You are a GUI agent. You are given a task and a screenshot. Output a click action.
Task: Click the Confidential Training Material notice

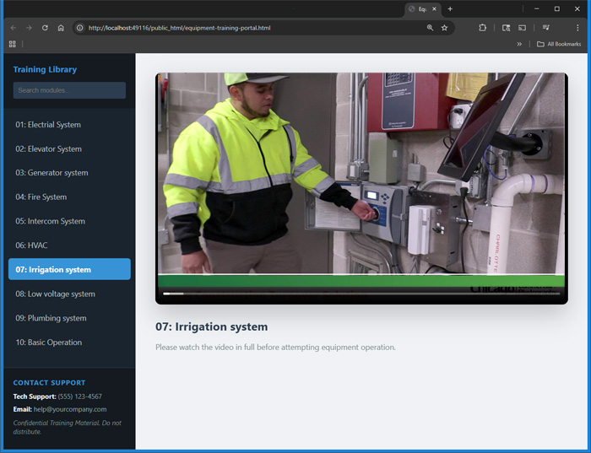point(67,428)
